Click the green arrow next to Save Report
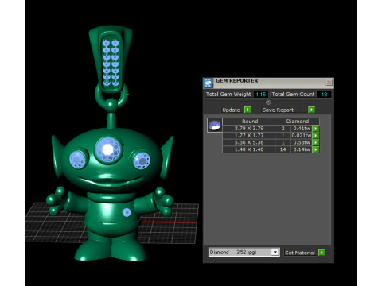This screenshot has width=382, height=286. (311, 110)
